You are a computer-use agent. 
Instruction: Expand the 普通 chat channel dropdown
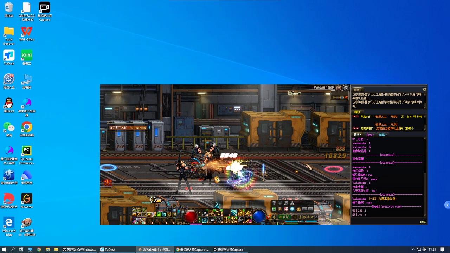tap(358, 135)
